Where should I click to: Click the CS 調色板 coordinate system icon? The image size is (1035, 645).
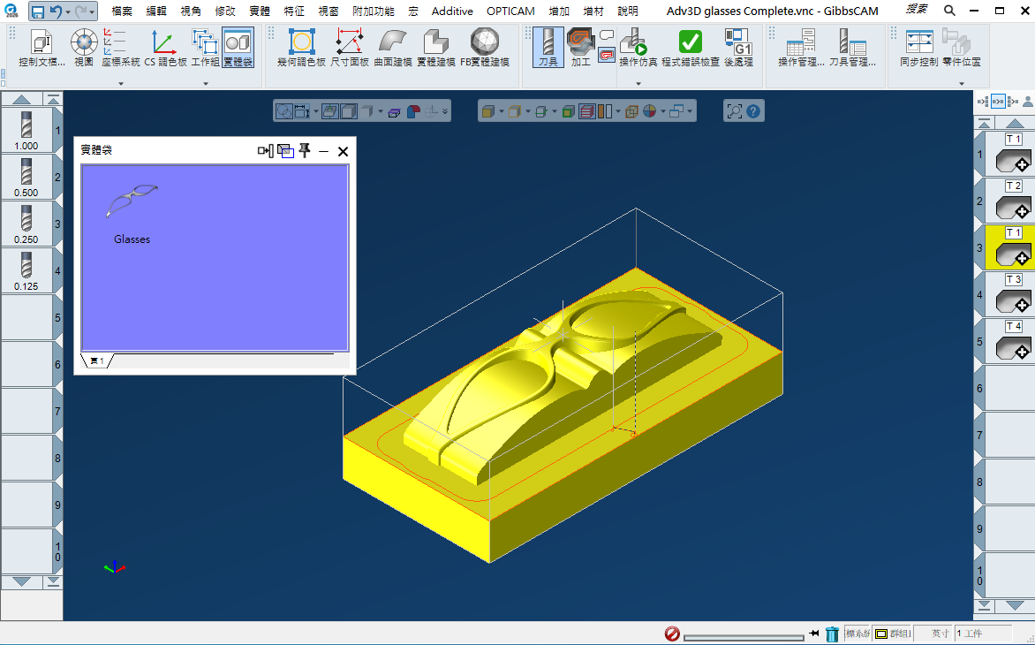pyautogui.click(x=164, y=42)
